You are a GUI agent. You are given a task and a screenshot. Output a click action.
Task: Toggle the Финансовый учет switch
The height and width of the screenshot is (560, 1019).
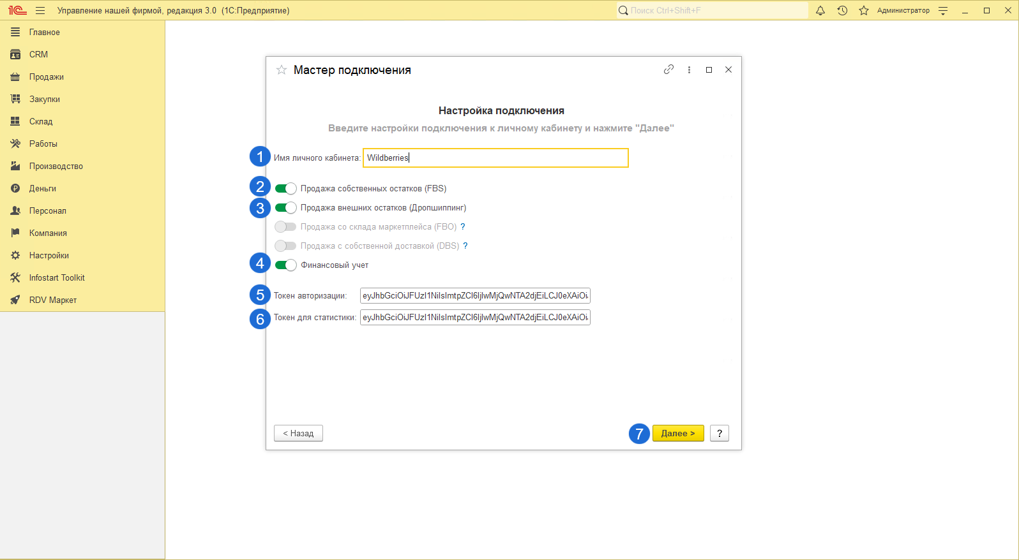285,265
